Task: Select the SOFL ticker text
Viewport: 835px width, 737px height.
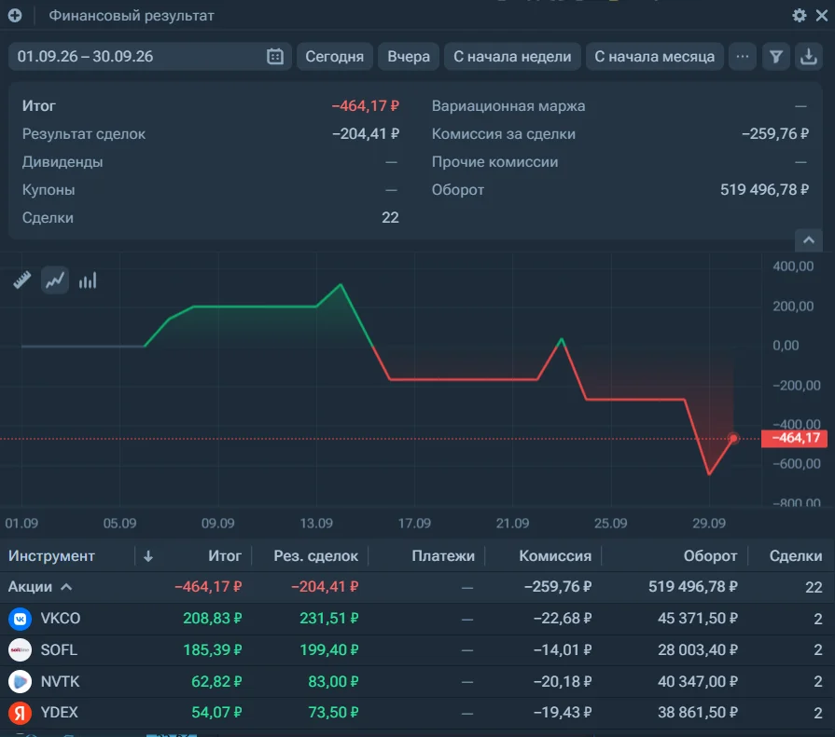Action: click(59, 649)
